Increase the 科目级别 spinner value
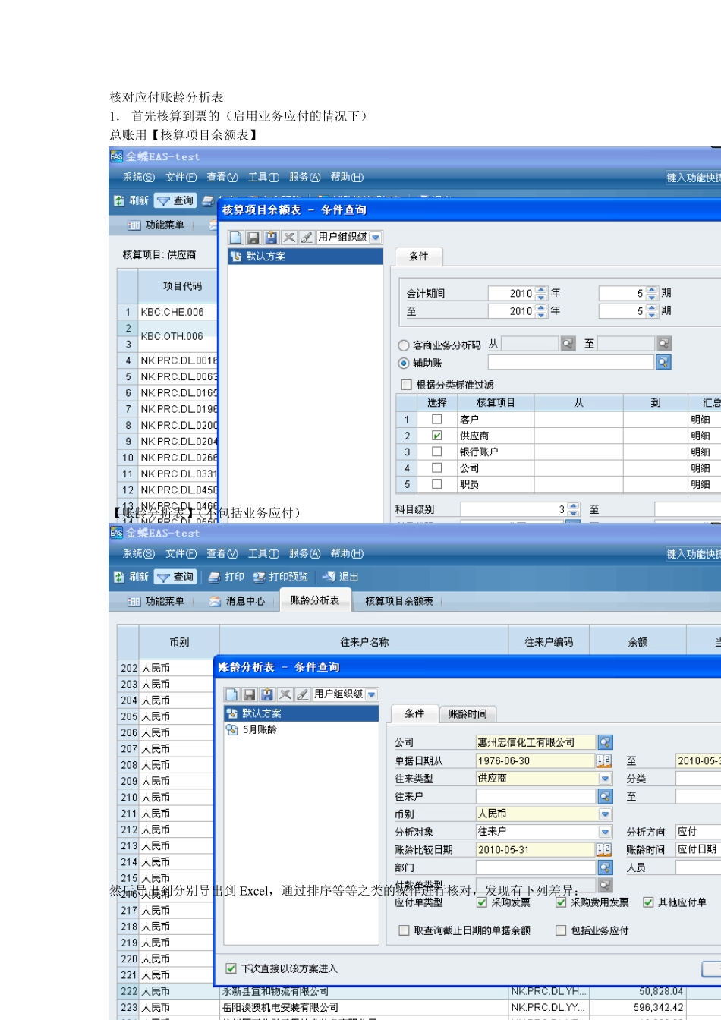Viewport: 721px width, 1020px height. click(574, 506)
